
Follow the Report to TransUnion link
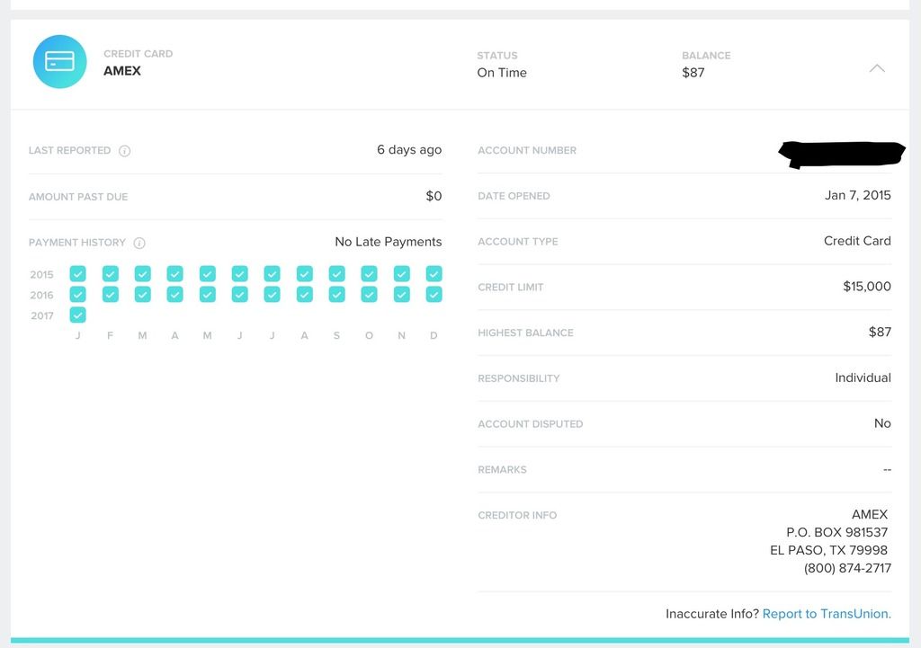(827, 614)
